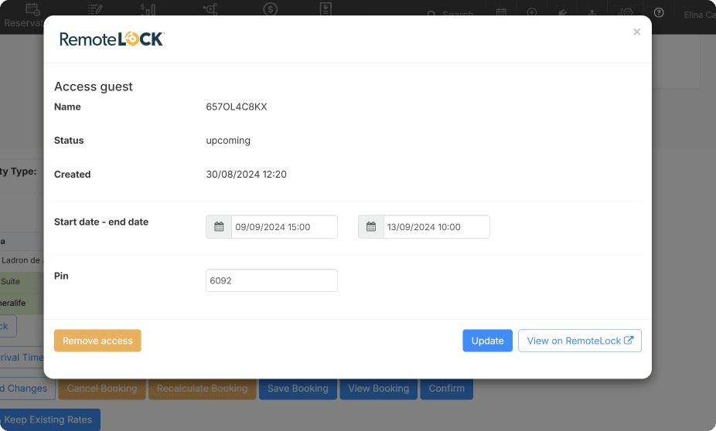Click Cancel Booking in the background page
716x431 pixels.
pos(102,389)
